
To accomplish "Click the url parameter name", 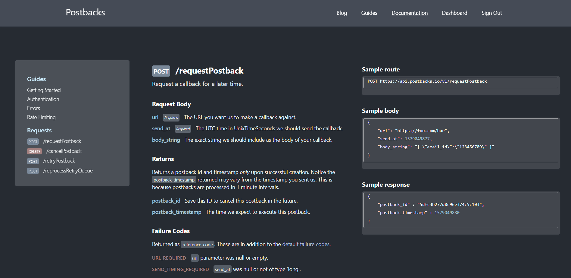I will [155, 117].
